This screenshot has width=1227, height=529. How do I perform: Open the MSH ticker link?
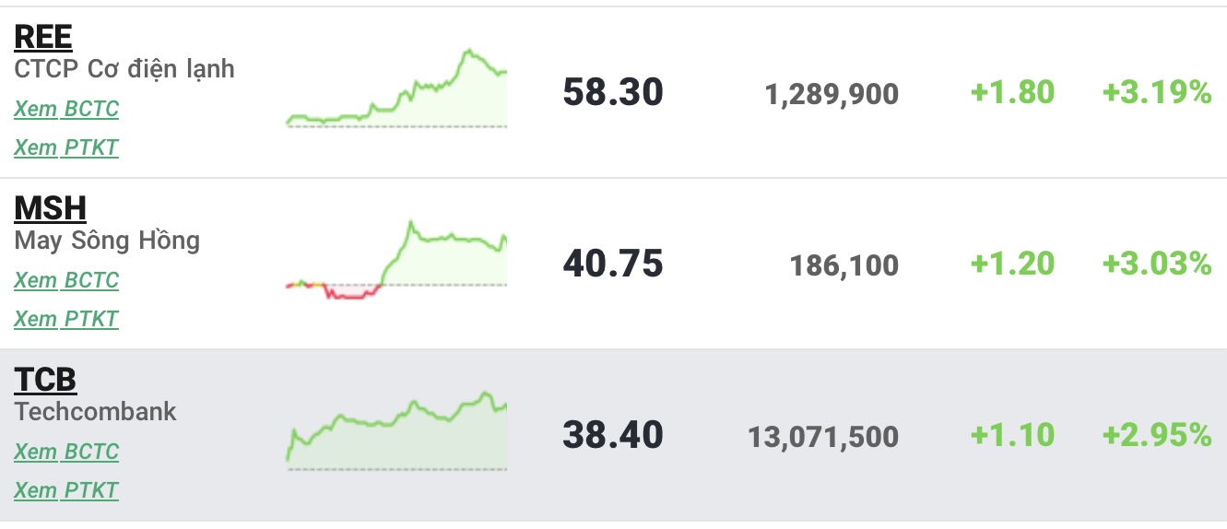point(51,208)
